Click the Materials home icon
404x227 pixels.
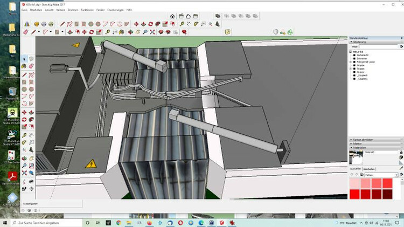362,175
